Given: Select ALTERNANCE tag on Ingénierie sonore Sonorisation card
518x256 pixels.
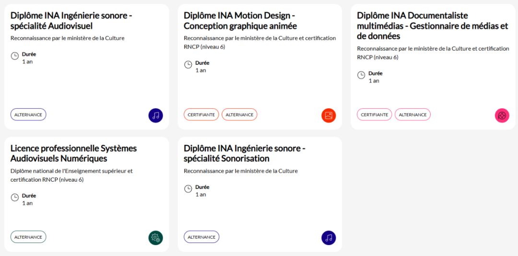Looking at the screenshot, I should pyautogui.click(x=201, y=237).
